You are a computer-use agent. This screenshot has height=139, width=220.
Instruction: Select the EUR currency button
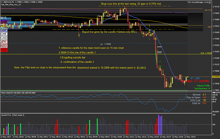click(x=4, y=22)
